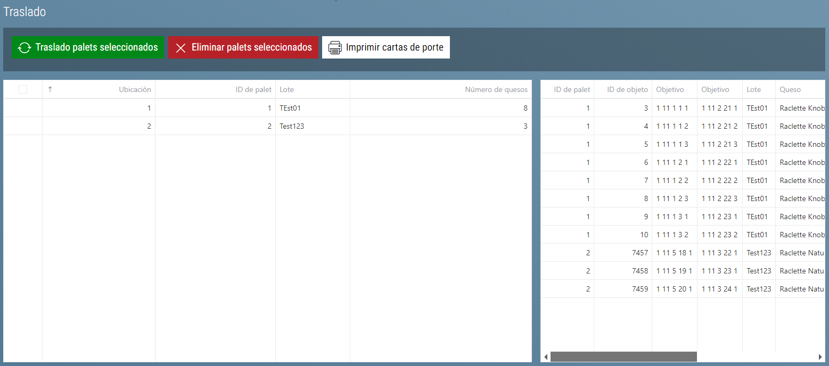Sort by ID de objeto column header
The image size is (829, 366).
click(x=627, y=89)
